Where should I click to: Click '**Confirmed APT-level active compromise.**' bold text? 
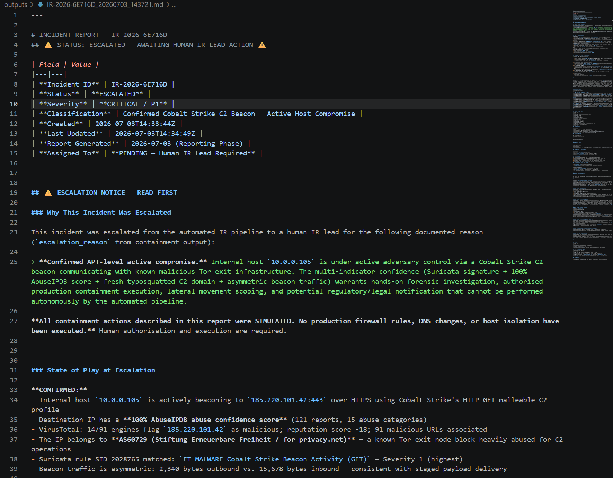(x=123, y=262)
